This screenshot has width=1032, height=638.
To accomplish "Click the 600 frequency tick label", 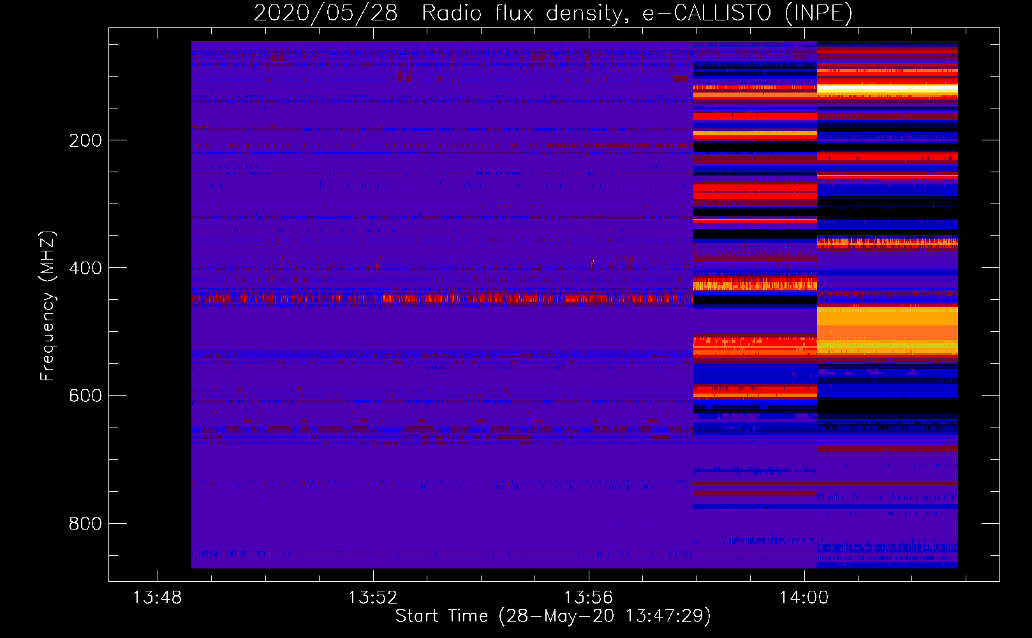I will pos(85,396).
